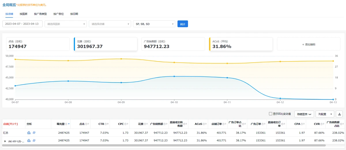Open bar chart analysis for 汇总 row

click(29, 133)
